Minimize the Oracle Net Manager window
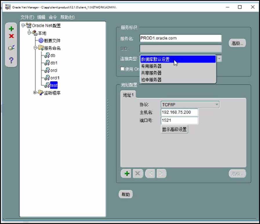The height and width of the screenshot is (224, 260). tap(228, 7)
